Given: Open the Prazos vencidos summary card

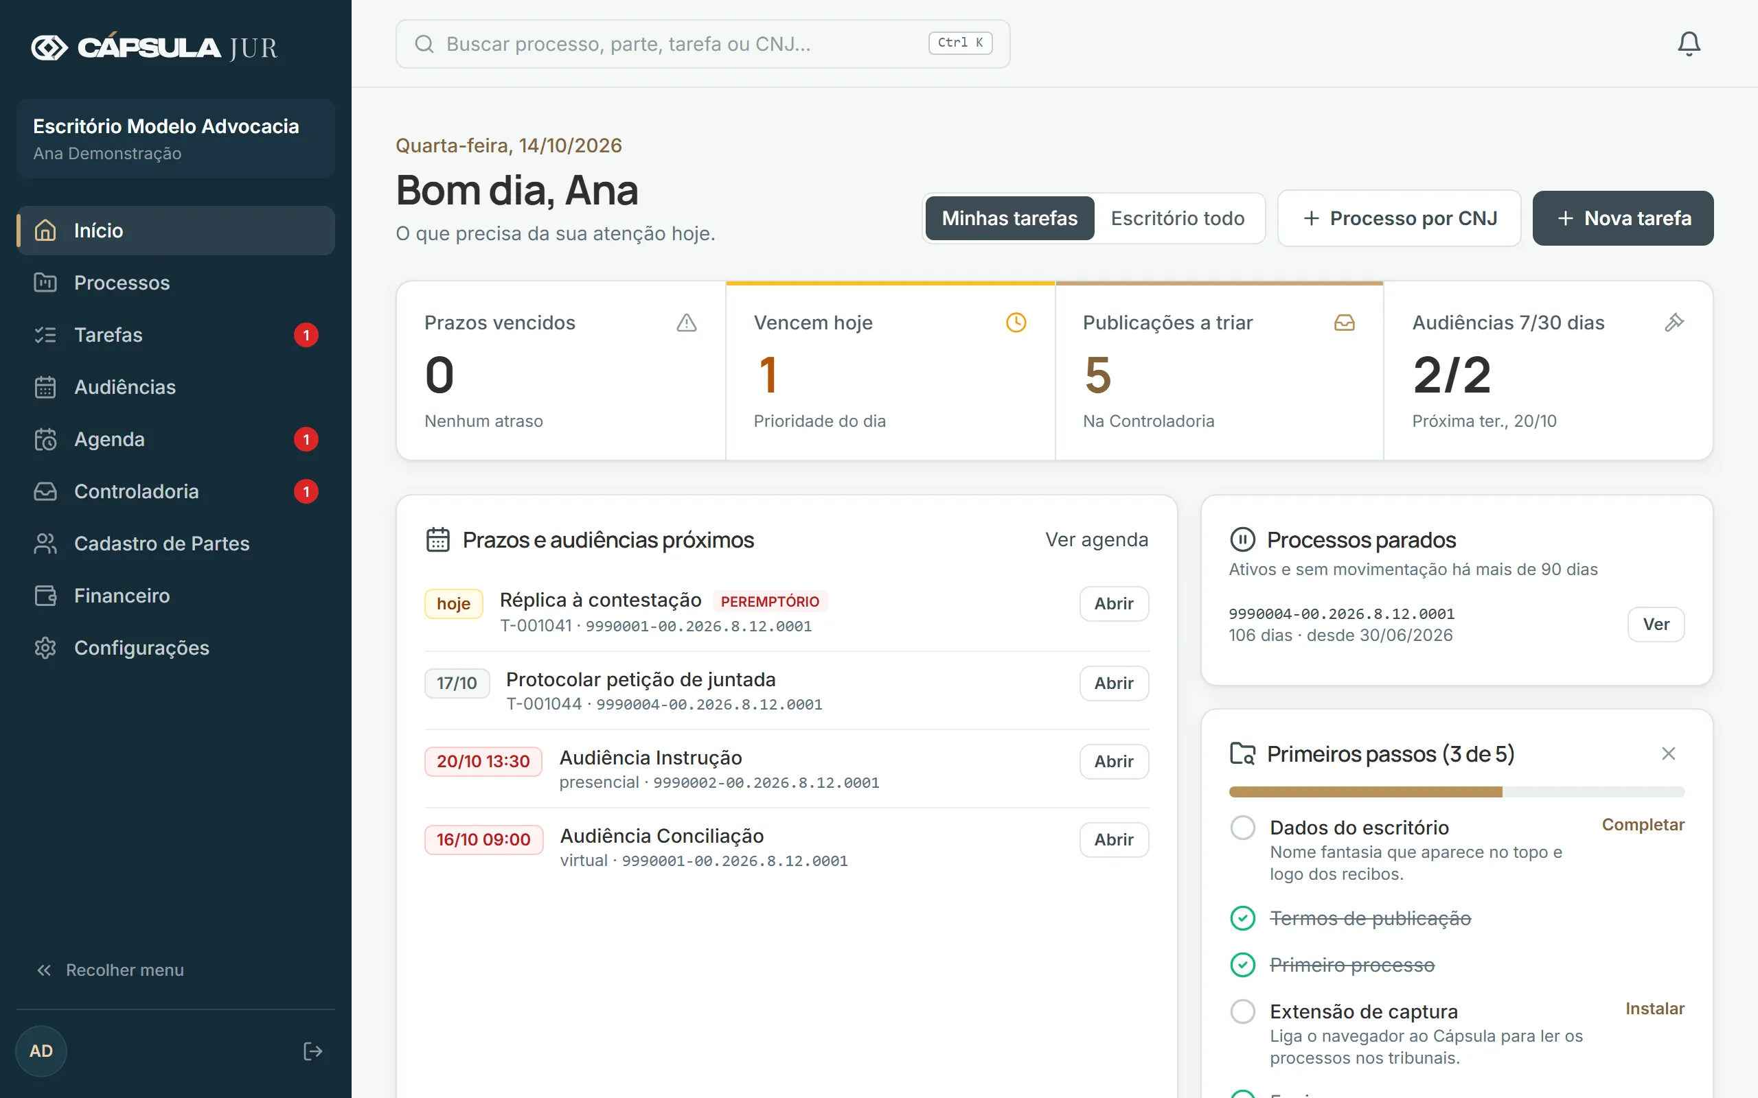Looking at the screenshot, I should (x=561, y=371).
